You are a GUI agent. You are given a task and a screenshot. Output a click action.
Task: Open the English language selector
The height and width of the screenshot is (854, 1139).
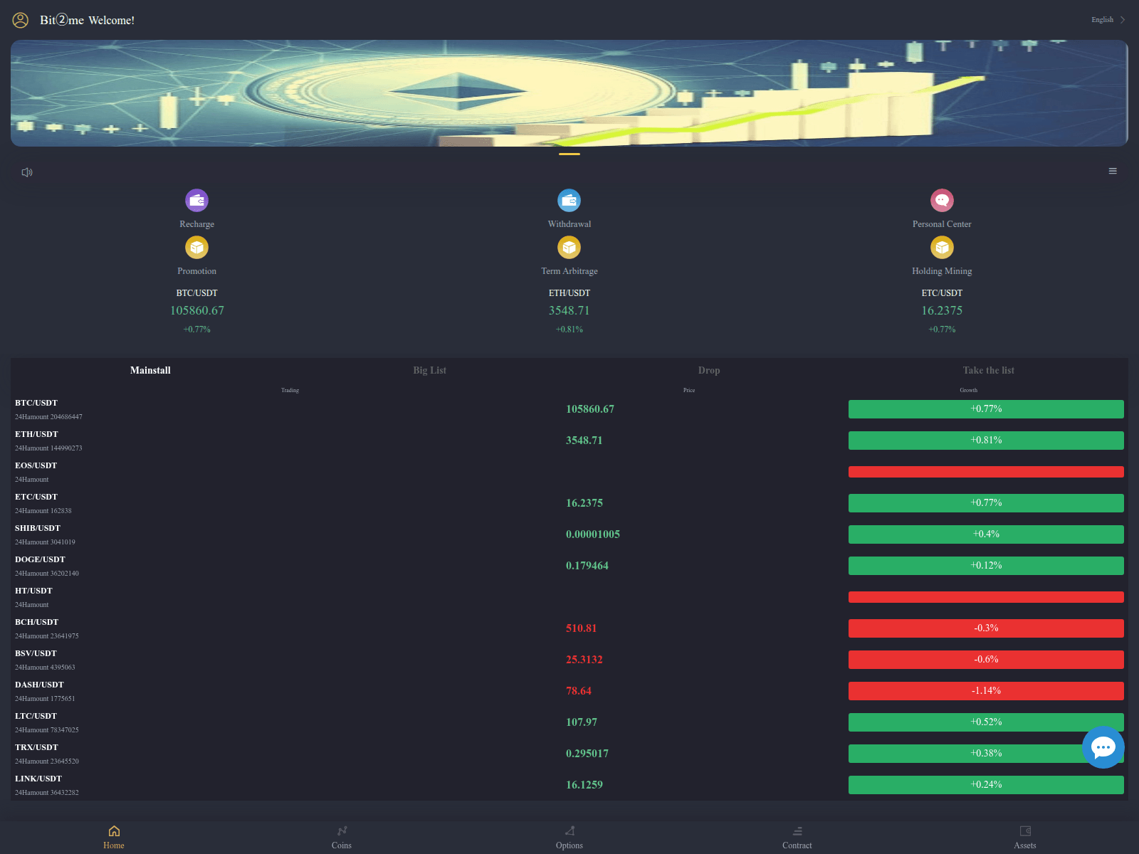pos(1108,20)
